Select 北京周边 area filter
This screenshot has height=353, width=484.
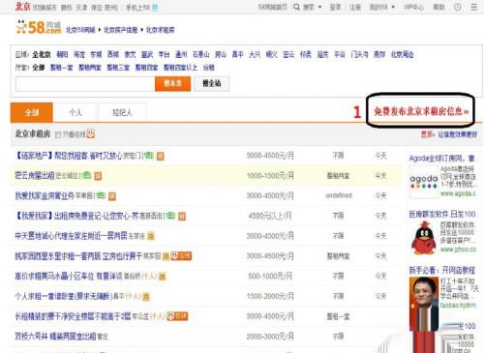tap(402, 54)
